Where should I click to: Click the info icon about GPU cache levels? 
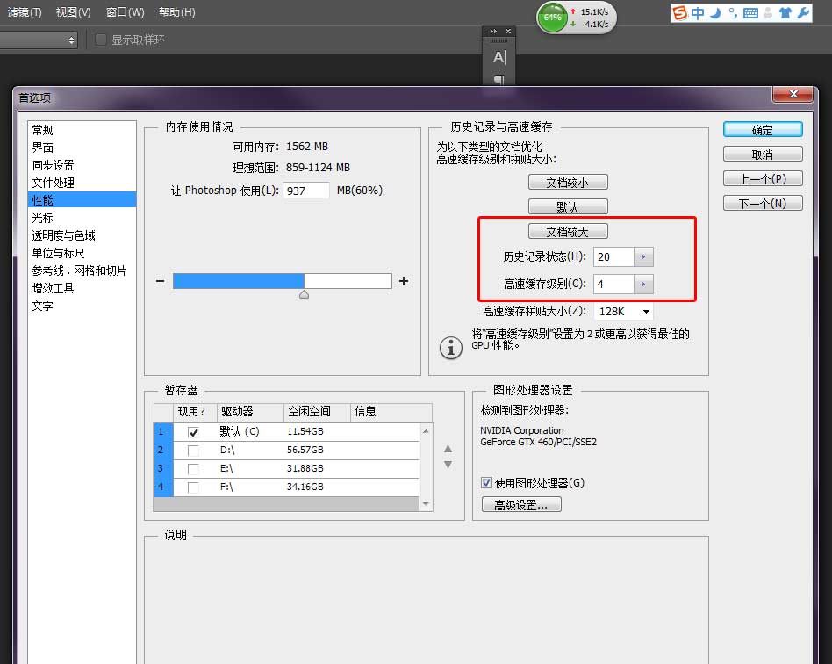coord(450,348)
